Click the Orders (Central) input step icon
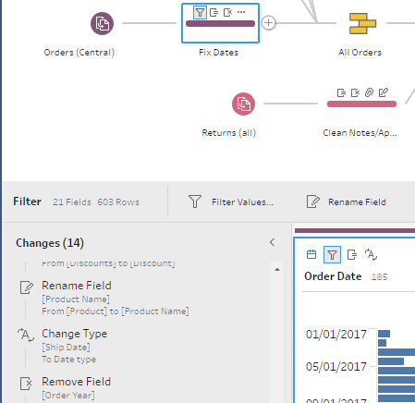 pyautogui.click(x=102, y=23)
